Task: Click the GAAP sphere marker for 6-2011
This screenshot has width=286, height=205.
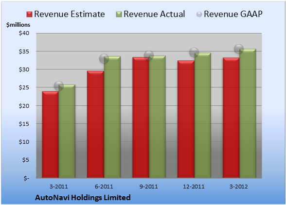Action: click(104, 59)
